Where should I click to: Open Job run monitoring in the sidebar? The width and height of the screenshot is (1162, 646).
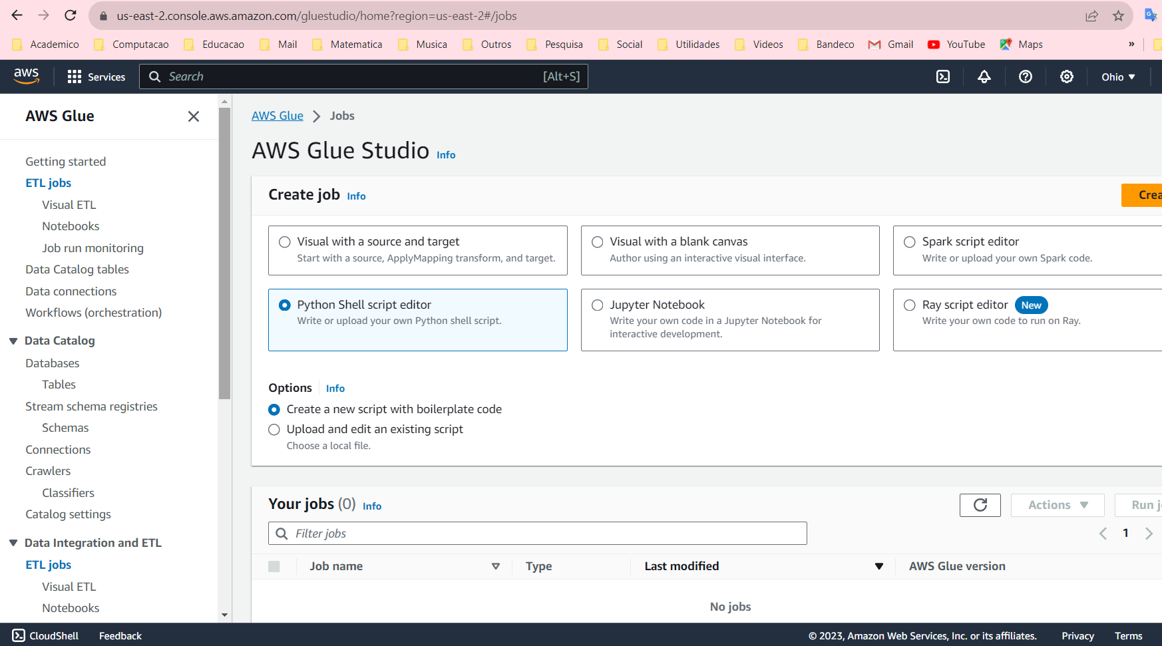[x=93, y=248]
